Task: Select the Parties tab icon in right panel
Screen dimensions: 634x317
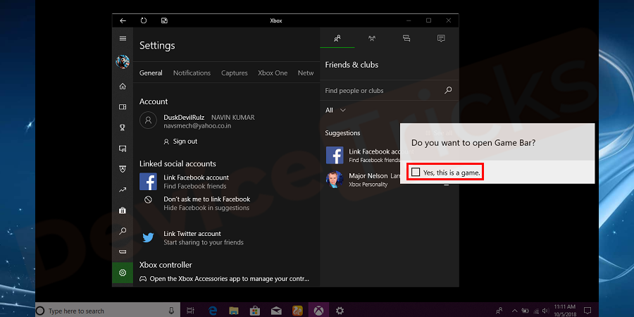Action: point(372,39)
